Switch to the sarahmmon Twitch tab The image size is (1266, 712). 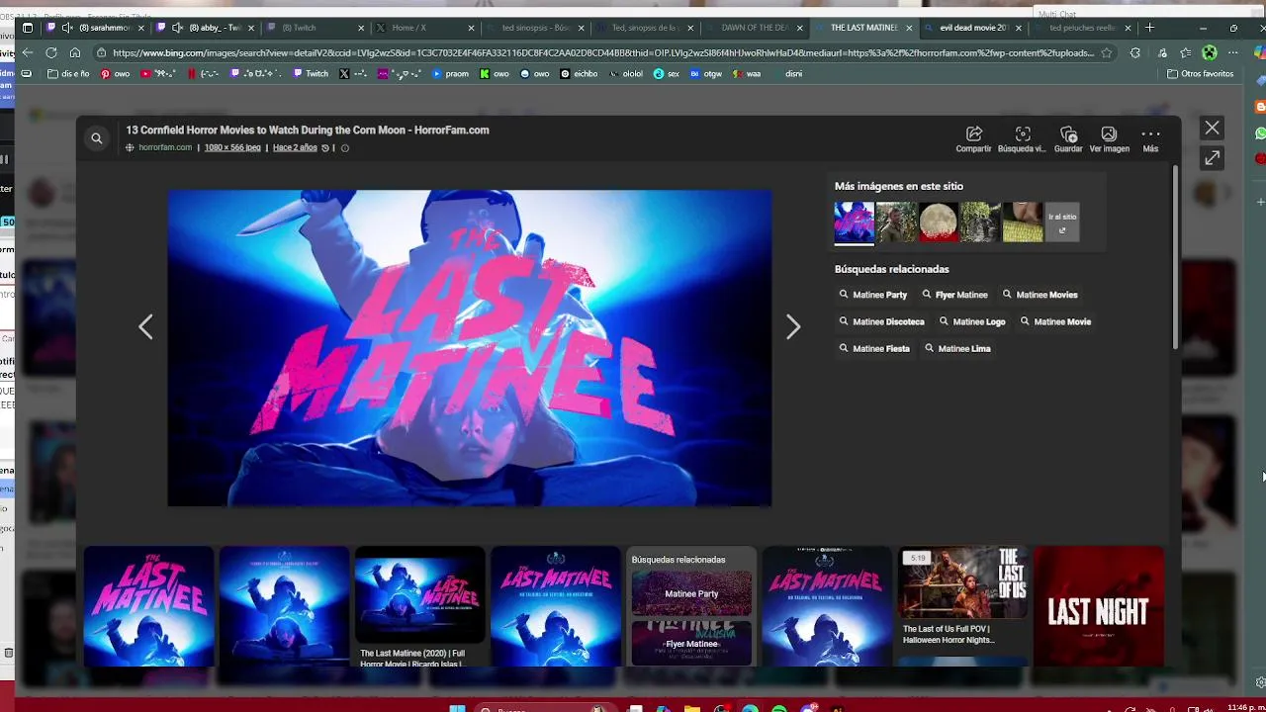tap(94, 28)
